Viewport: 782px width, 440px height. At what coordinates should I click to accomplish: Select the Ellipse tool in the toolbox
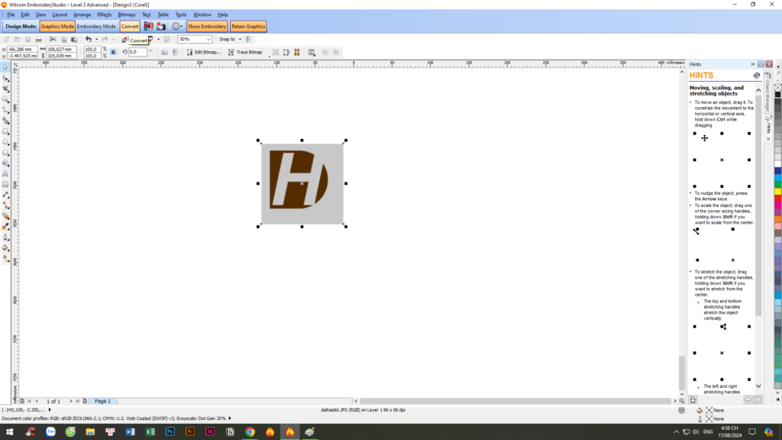5,142
